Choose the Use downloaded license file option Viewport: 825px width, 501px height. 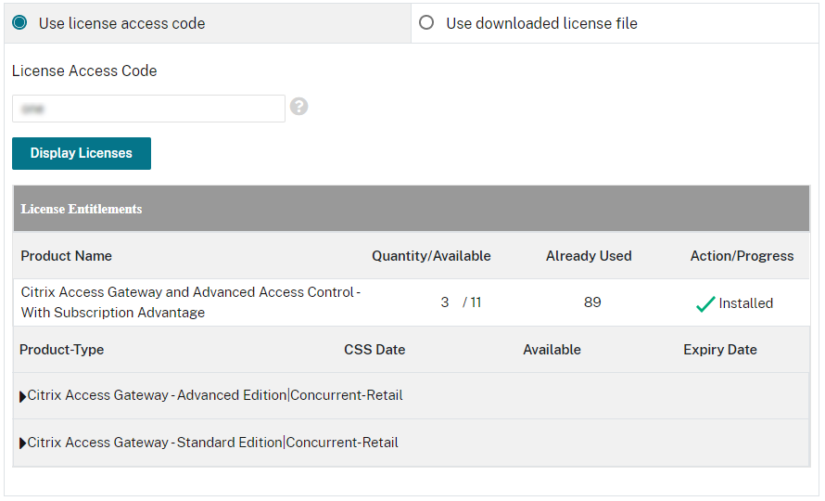(x=426, y=23)
